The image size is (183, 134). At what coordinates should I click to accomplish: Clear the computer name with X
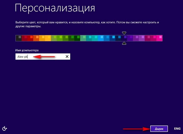(x=67, y=57)
